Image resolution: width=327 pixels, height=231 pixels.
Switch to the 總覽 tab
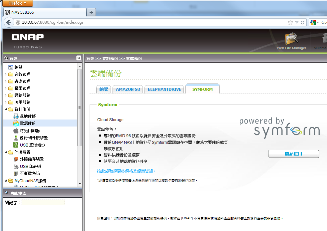(x=104, y=89)
